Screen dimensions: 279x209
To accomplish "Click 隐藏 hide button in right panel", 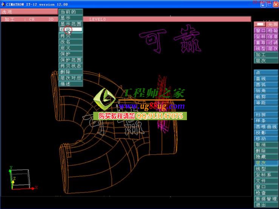I will coord(266,157).
